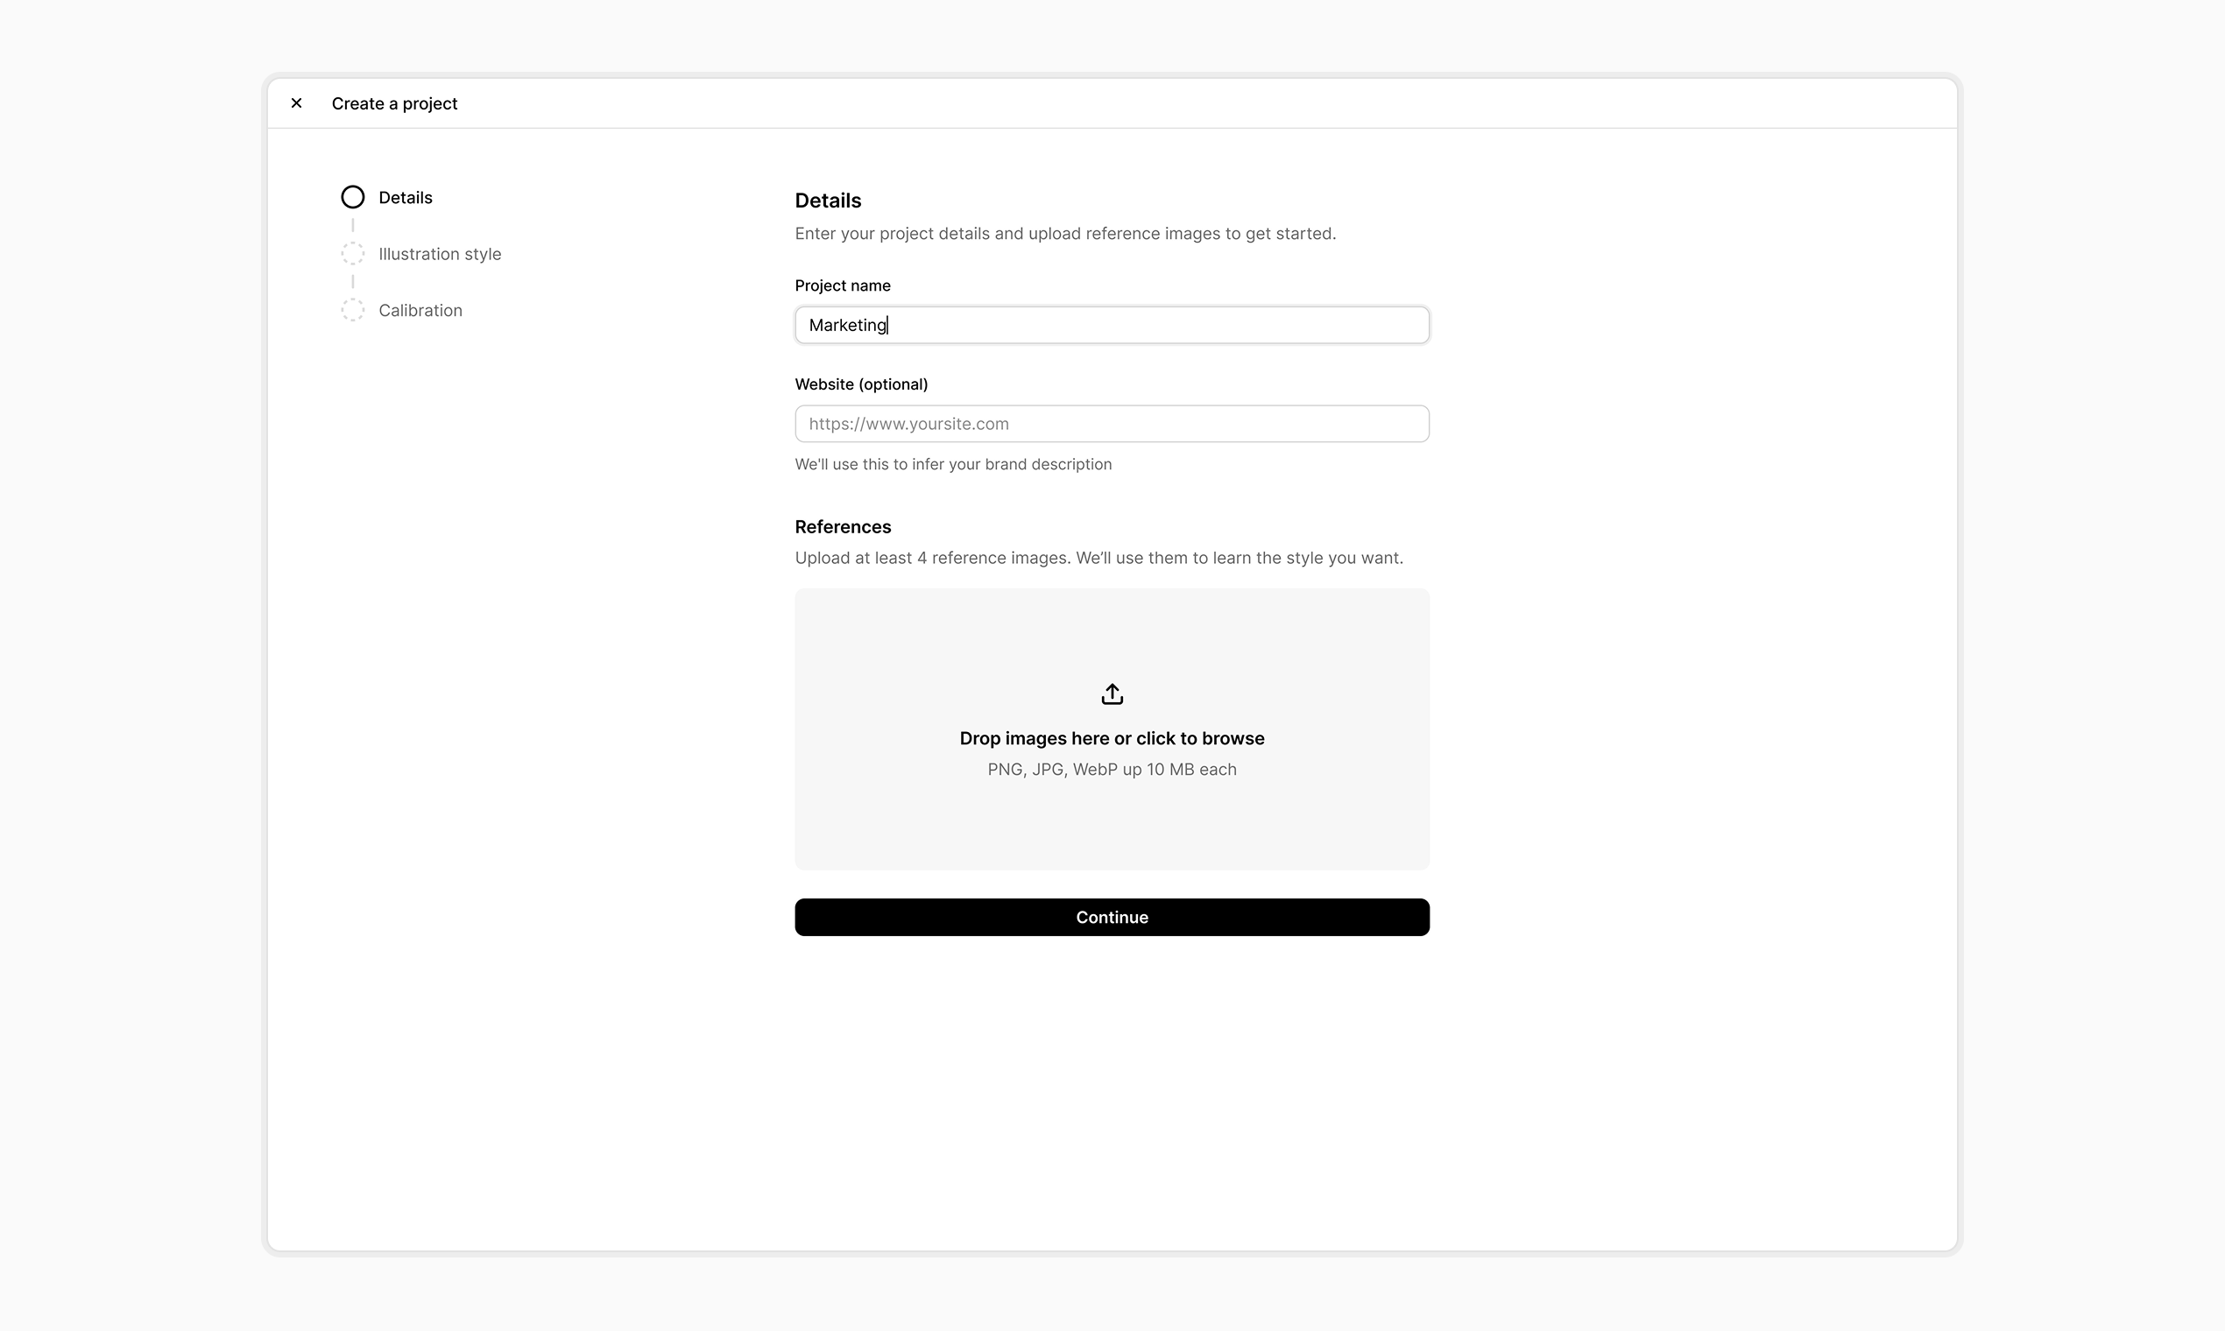Click the References section heading
This screenshot has height=1331, width=2225.
[x=843, y=526]
